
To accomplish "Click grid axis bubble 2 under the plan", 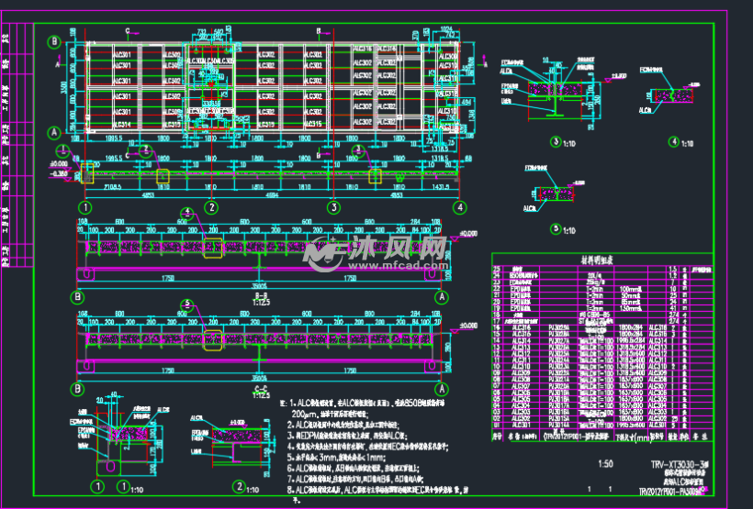I will coord(212,208).
